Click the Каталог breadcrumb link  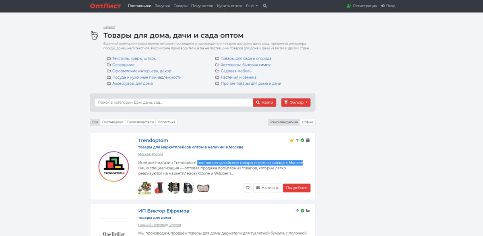coord(109,27)
